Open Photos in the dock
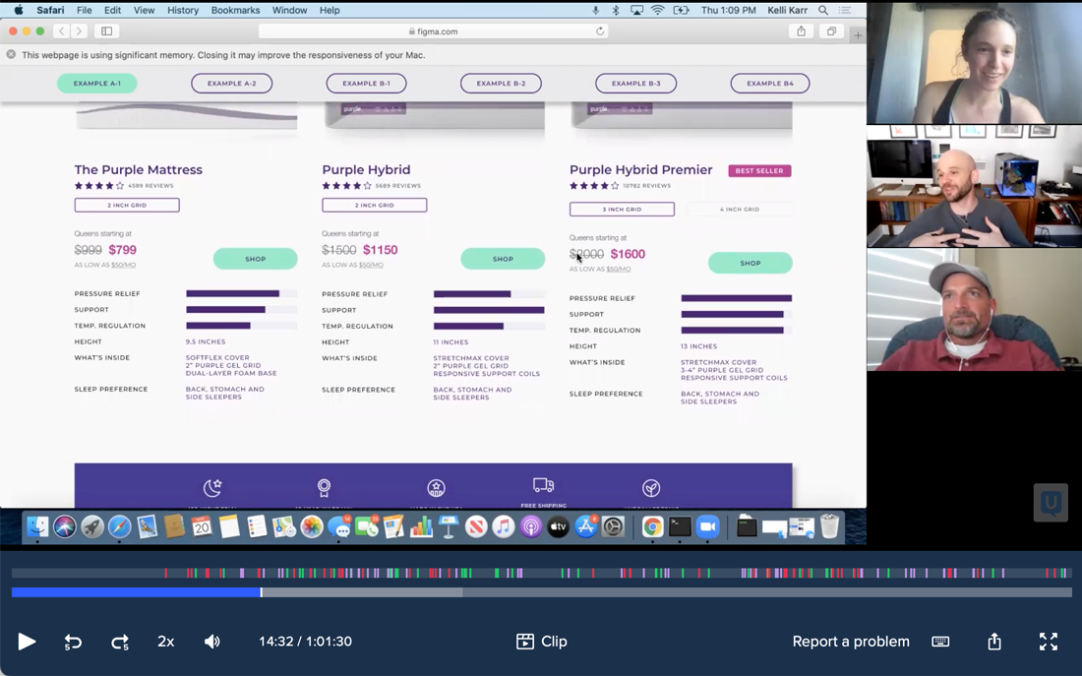Screen dimensions: 1082x676 click(x=311, y=526)
